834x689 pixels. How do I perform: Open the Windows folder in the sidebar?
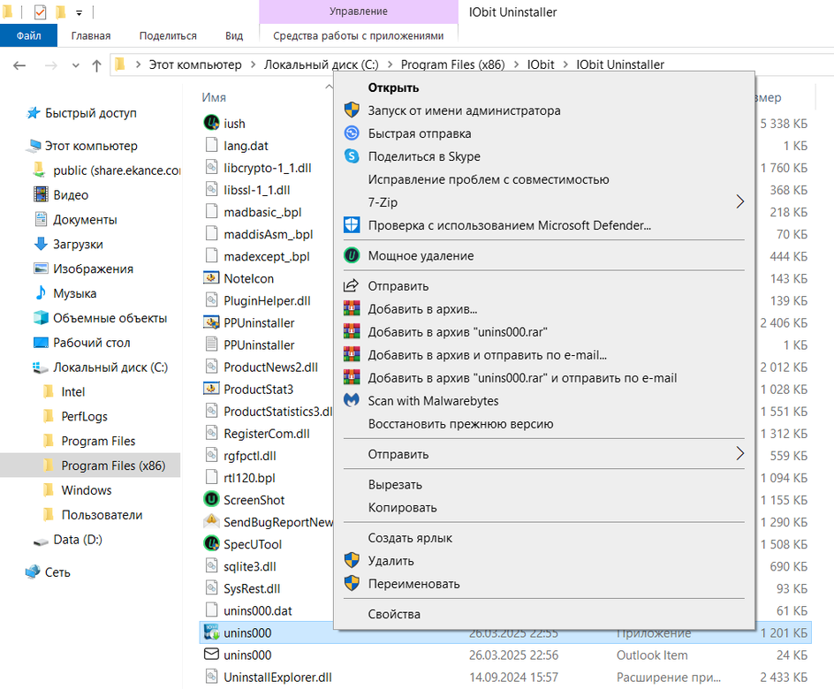click(87, 490)
